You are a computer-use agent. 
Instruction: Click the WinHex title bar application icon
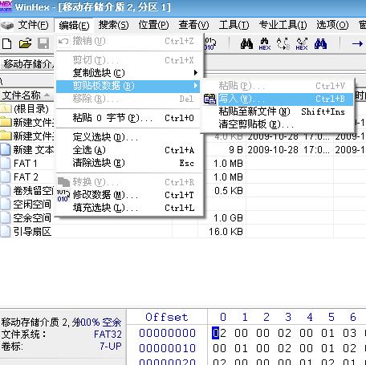click(6, 6)
